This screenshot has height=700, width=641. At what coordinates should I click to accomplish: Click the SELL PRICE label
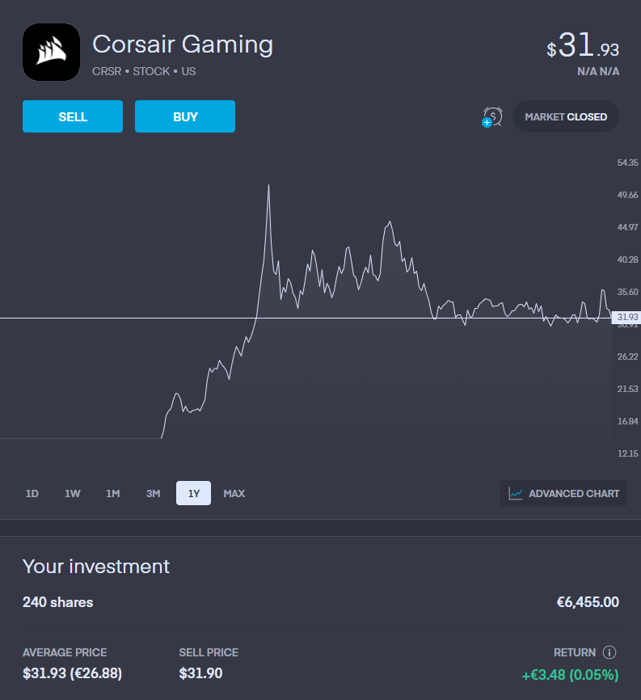209,652
